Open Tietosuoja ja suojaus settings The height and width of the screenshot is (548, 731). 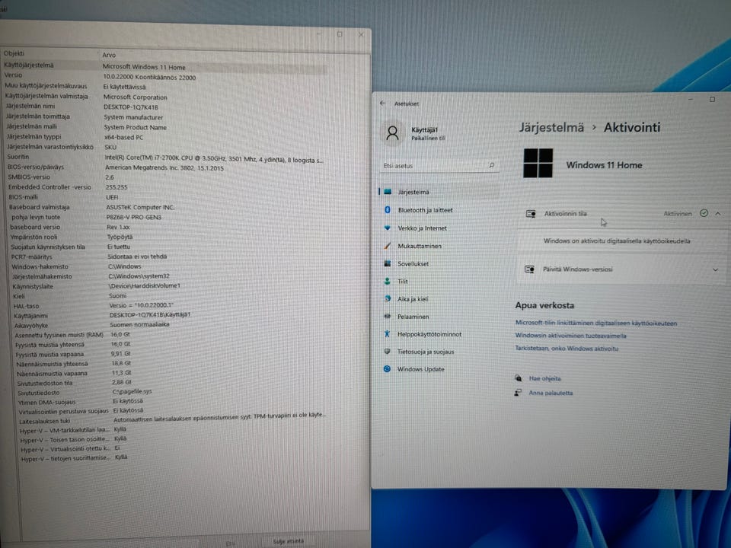click(x=439, y=352)
